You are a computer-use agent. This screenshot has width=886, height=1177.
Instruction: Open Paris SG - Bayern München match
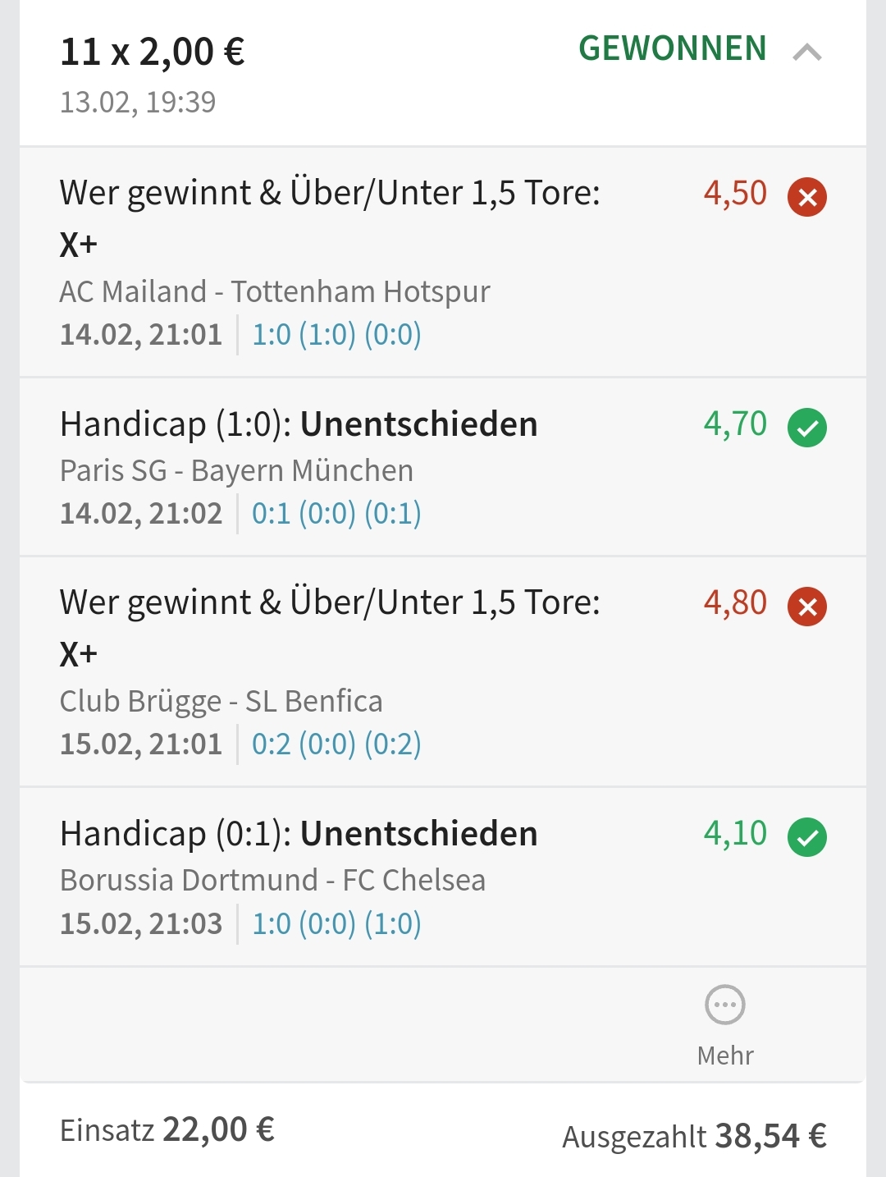click(x=236, y=471)
